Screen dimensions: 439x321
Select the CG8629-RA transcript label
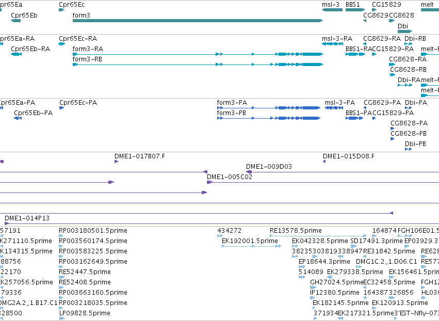[382, 39]
